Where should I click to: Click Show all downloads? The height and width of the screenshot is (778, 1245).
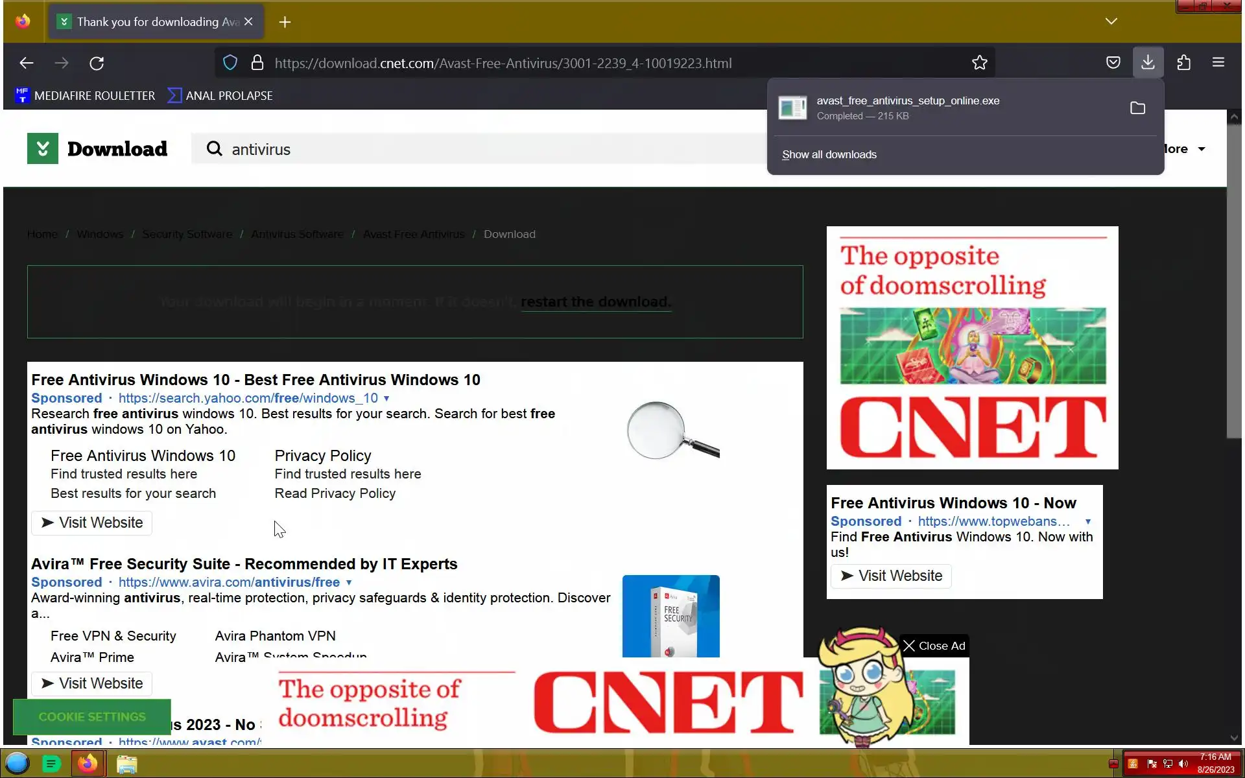point(829,154)
